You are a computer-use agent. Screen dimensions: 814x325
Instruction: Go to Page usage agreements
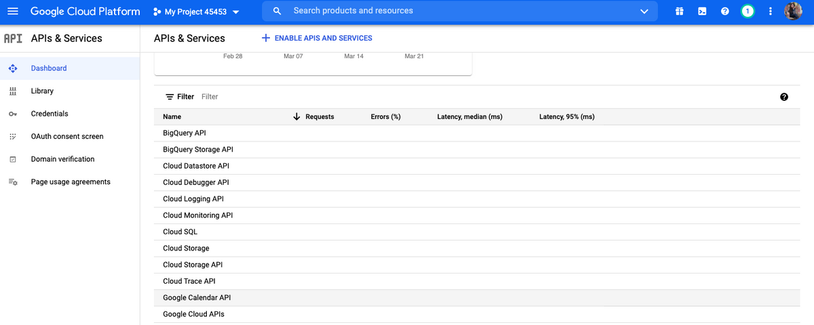[71, 181]
